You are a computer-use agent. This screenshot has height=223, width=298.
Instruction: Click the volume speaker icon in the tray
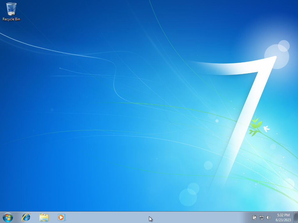[268, 217]
